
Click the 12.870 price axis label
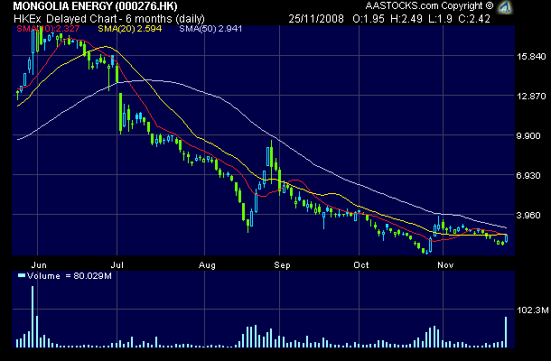point(531,97)
